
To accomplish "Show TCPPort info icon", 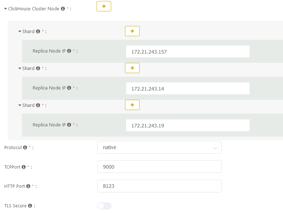I will click(24, 167).
